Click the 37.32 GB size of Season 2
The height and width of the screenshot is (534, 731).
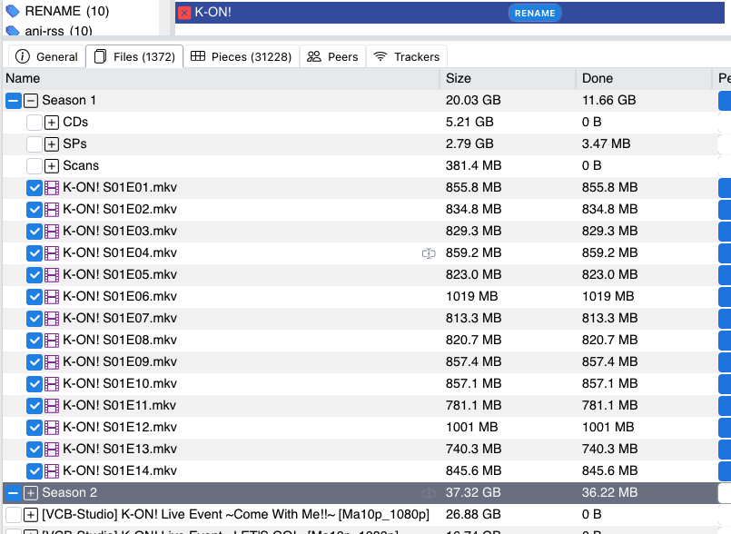[473, 493]
